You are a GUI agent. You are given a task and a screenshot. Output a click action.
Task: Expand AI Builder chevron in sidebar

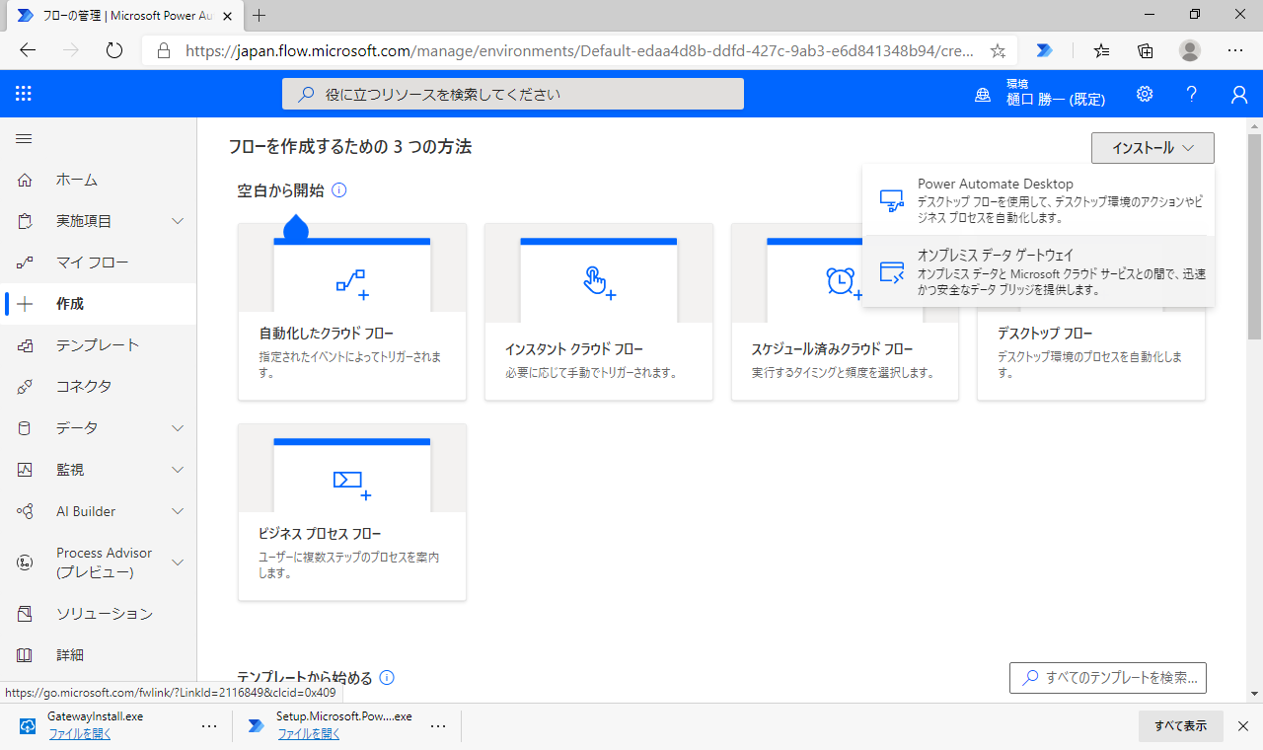(x=178, y=511)
